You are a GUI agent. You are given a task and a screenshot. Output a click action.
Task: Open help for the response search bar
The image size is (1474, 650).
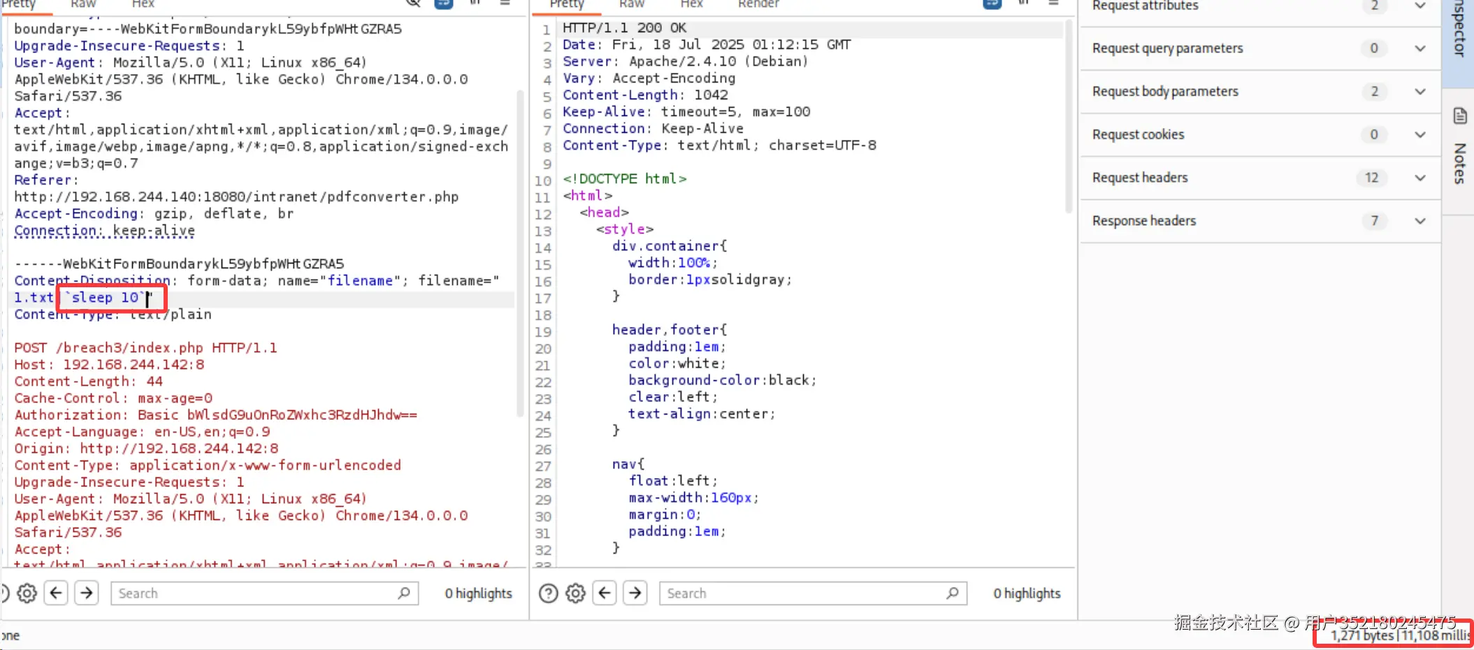[x=549, y=593]
